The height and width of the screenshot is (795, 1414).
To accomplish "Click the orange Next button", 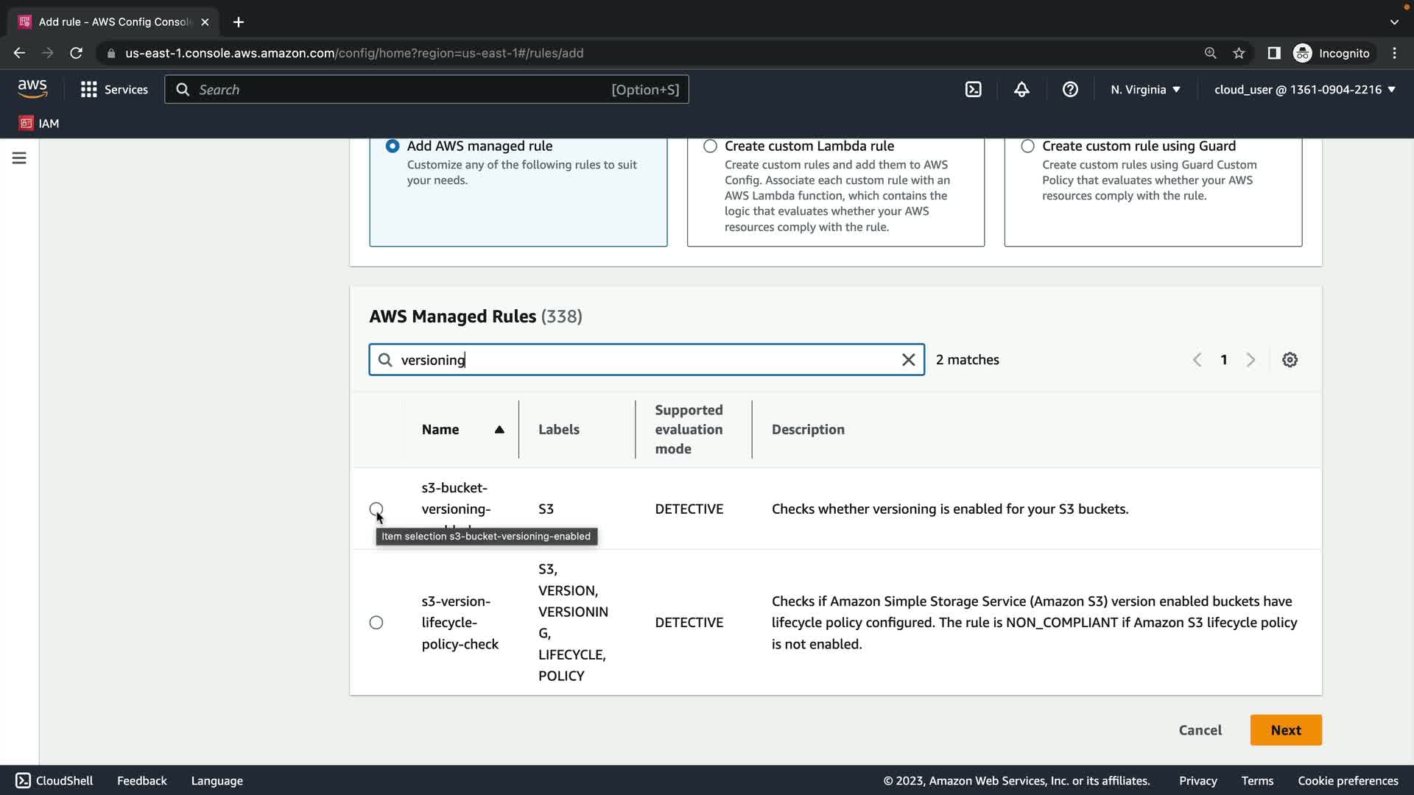I will pos(1285,730).
